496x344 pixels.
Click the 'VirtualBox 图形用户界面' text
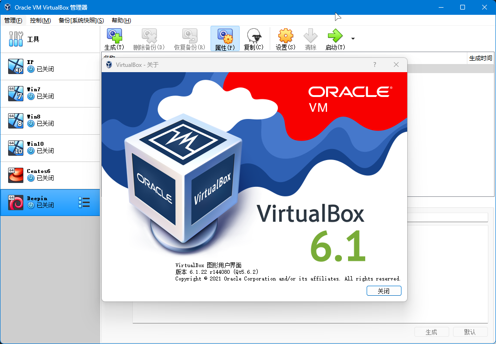click(209, 265)
